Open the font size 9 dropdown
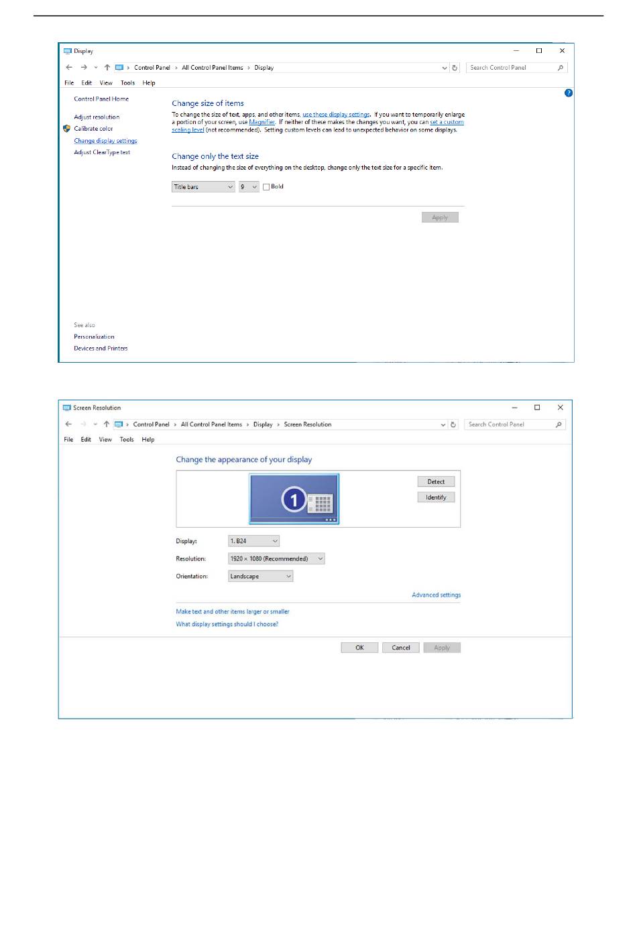This screenshot has height=944, width=637. [x=249, y=187]
